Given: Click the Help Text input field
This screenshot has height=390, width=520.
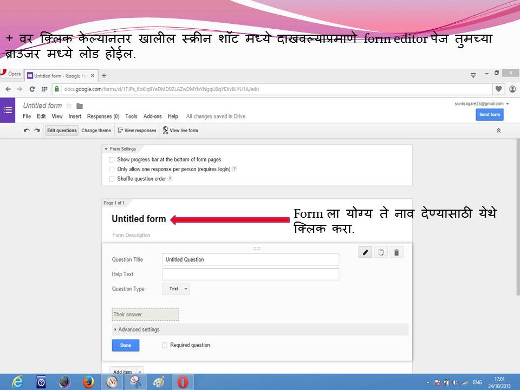Looking at the screenshot, I should [250, 274].
